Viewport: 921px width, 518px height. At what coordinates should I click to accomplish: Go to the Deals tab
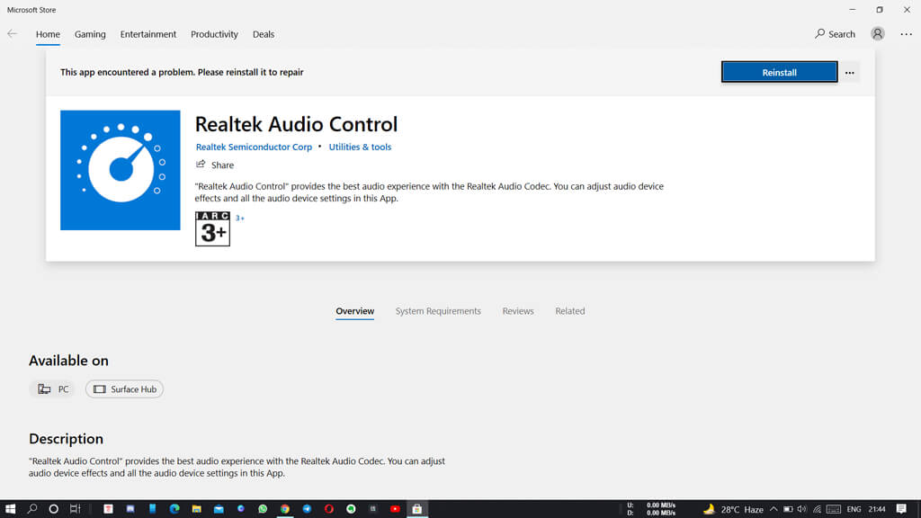(x=264, y=34)
